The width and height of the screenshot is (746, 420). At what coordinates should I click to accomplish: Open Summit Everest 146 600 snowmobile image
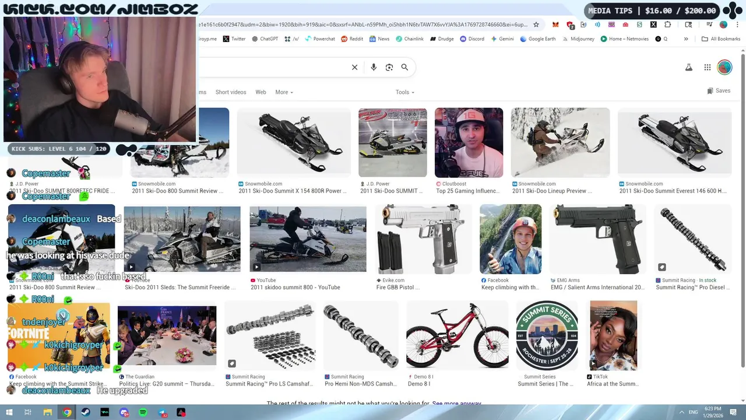tap(674, 142)
